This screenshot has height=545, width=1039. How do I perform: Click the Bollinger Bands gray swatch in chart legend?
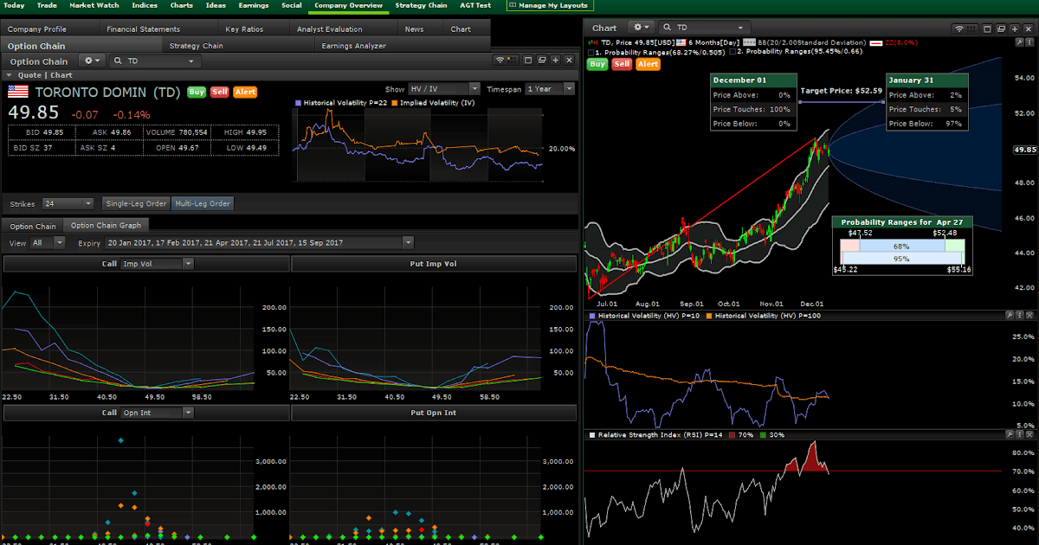click(x=748, y=42)
